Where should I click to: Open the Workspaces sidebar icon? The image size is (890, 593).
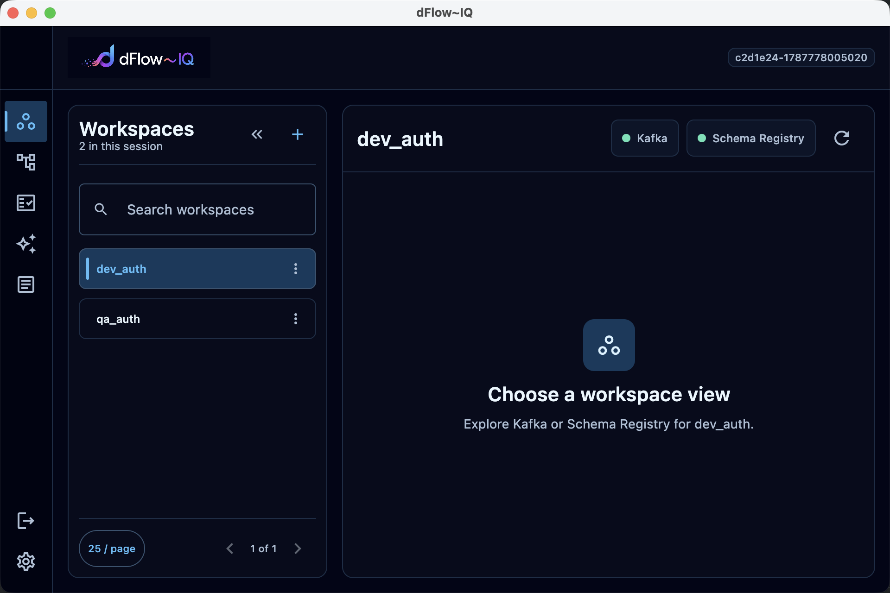[x=26, y=121]
